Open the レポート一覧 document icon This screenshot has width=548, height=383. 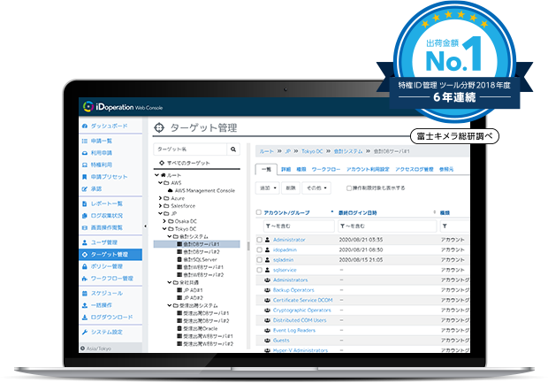point(85,203)
